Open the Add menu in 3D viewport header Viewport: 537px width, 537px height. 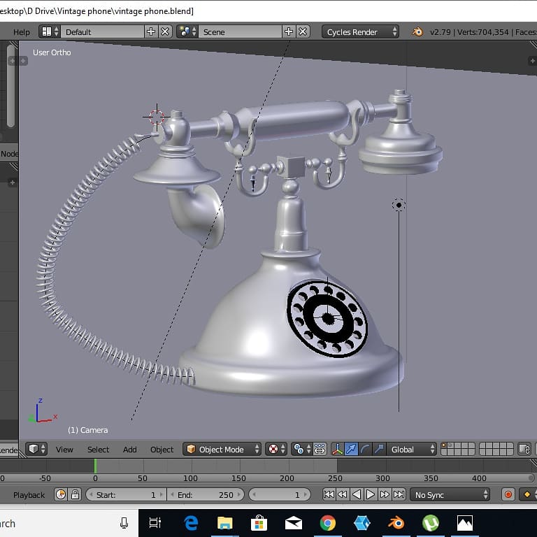point(130,450)
